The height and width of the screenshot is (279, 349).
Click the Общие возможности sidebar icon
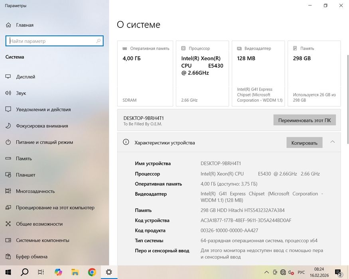point(8,224)
